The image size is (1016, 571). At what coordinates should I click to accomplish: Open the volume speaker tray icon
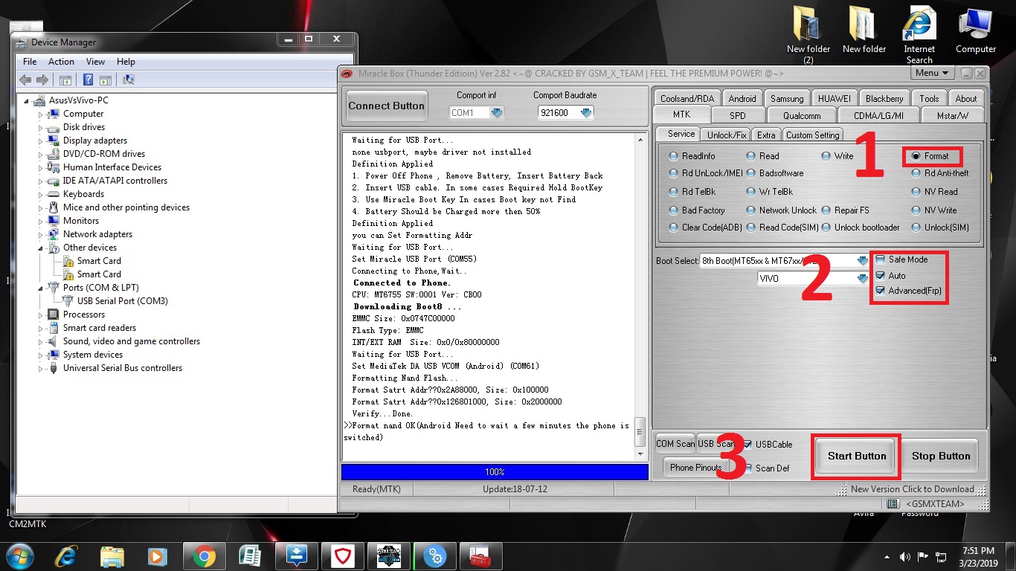pos(905,557)
